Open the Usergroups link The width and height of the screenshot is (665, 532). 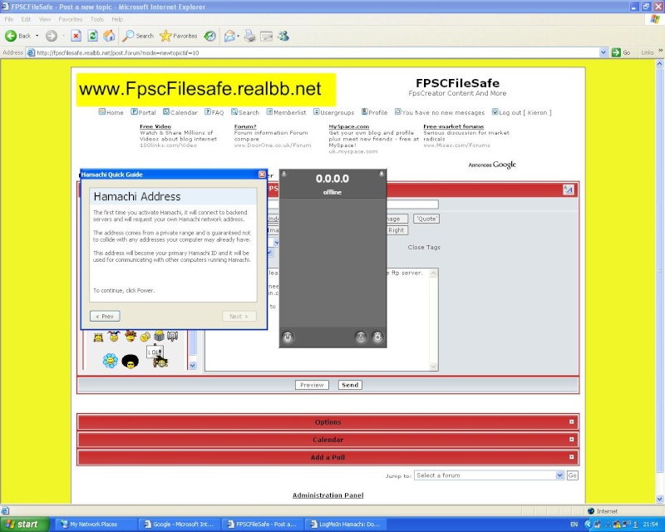pos(334,112)
